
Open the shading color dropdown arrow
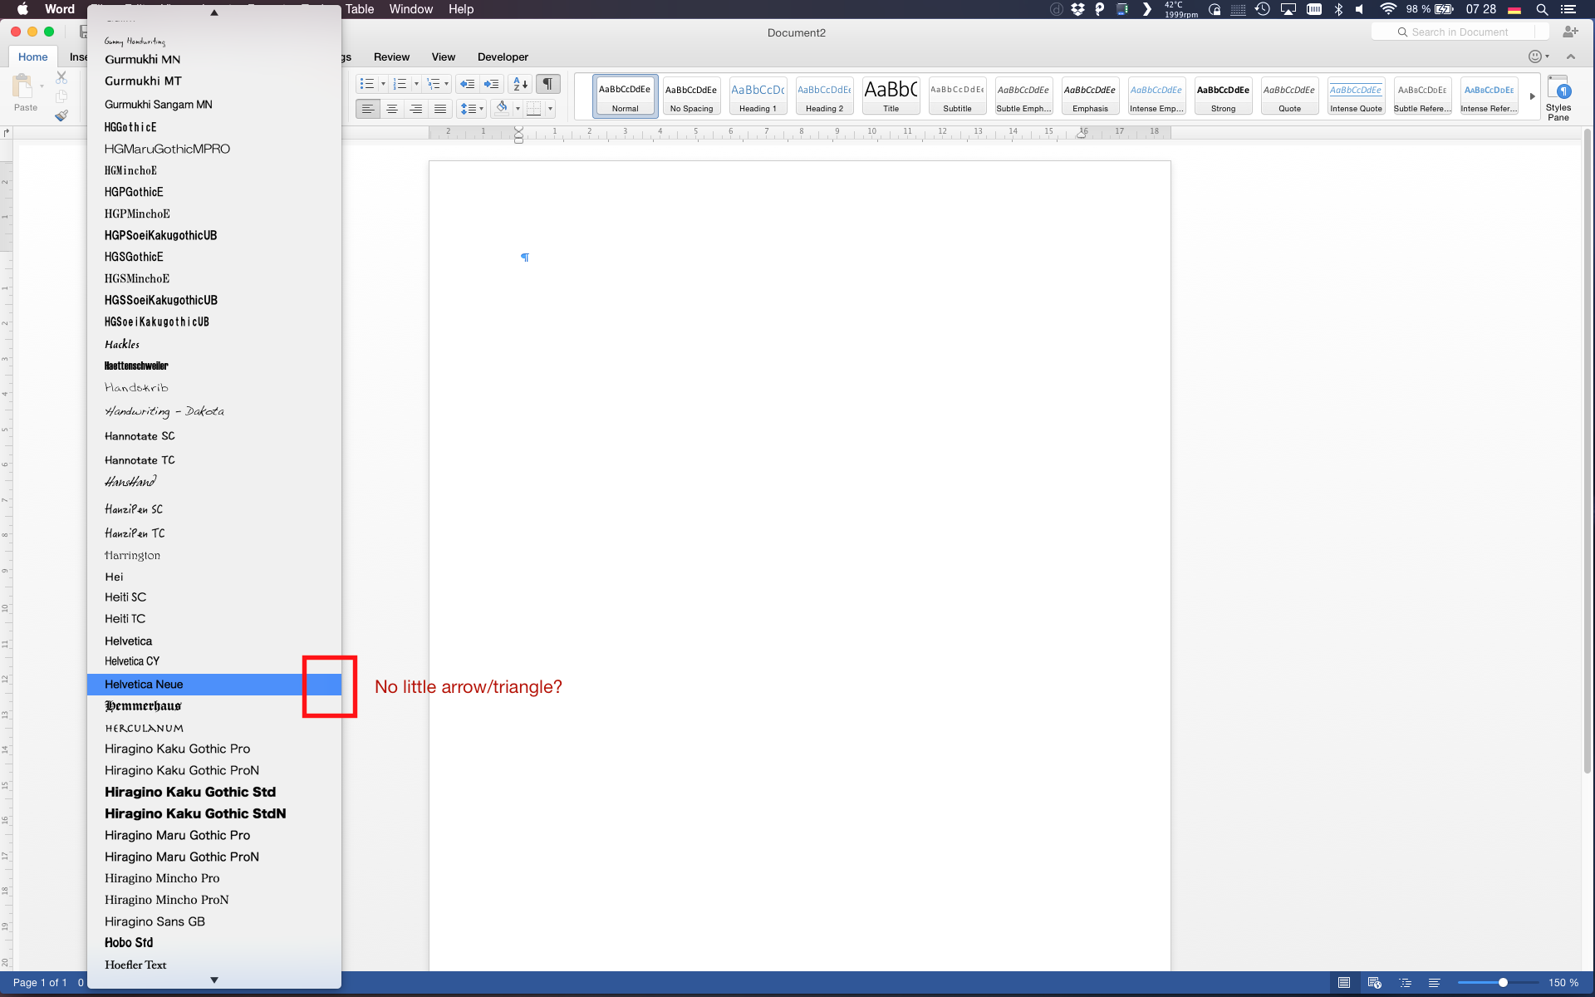click(x=518, y=109)
